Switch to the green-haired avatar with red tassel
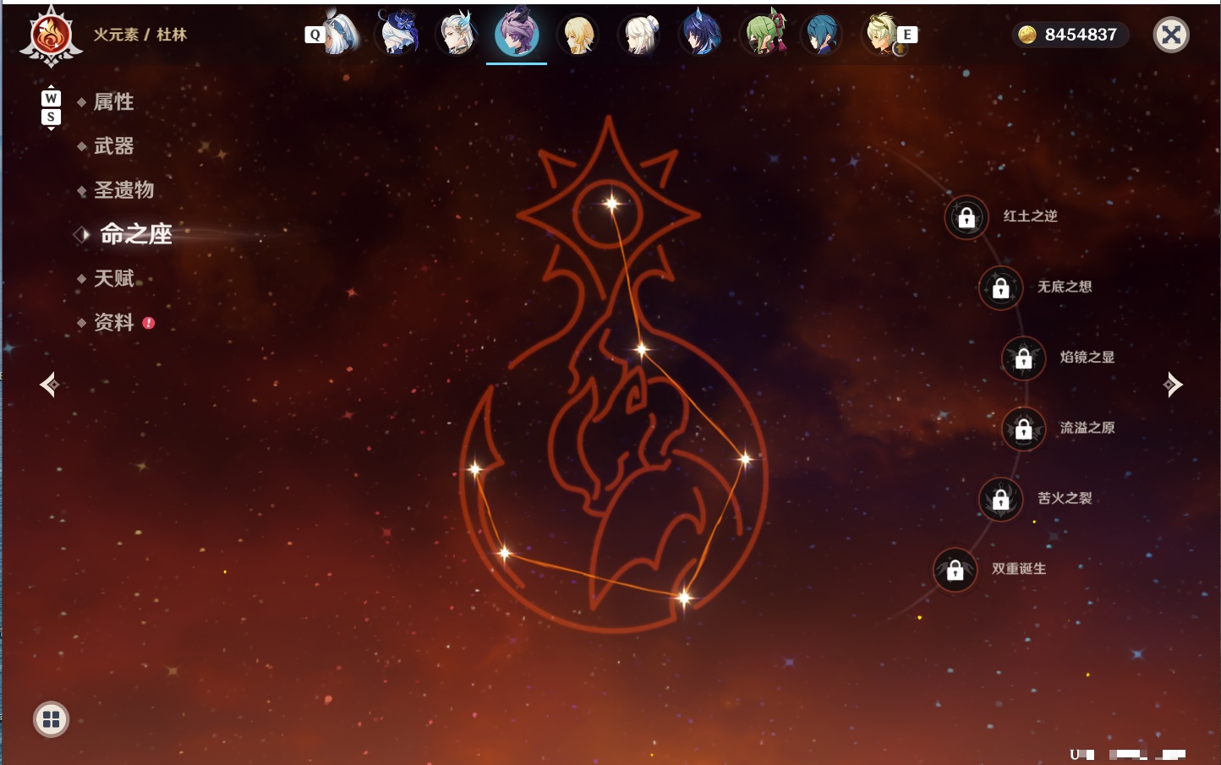This screenshot has height=765, width=1221. point(764,34)
